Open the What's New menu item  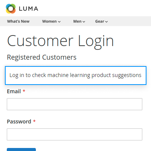18,21
